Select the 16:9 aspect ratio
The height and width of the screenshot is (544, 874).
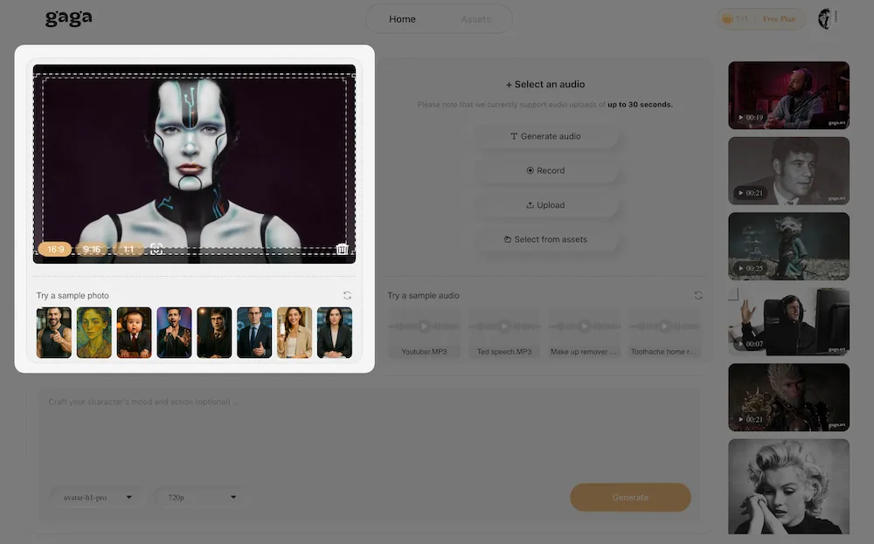(56, 250)
